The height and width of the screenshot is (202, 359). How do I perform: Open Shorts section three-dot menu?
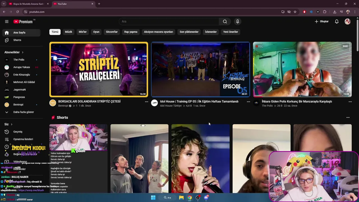pos(348,118)
